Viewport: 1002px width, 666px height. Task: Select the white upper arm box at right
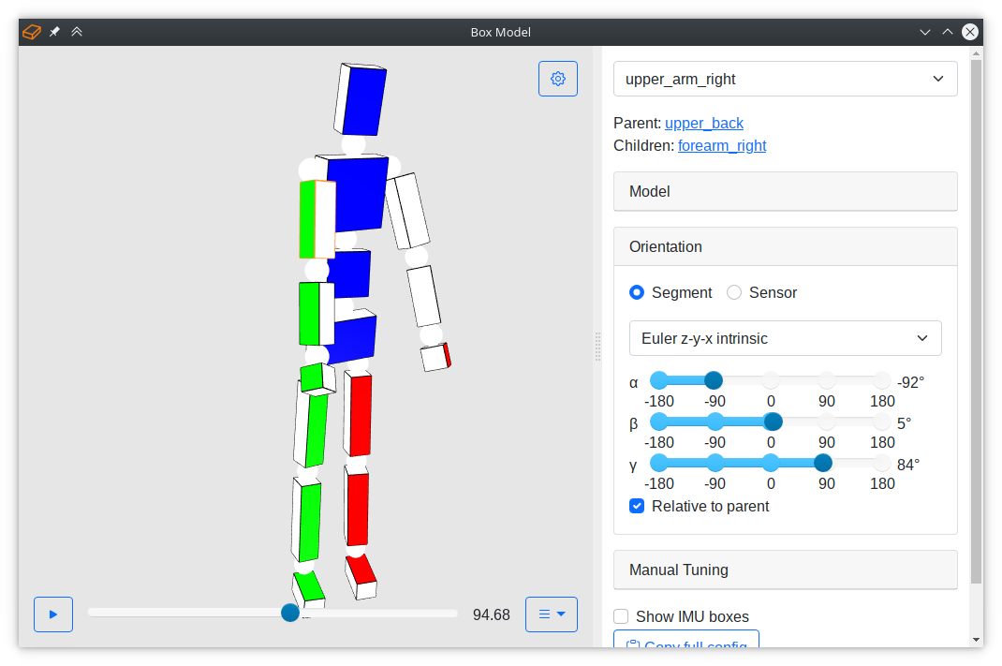[x=407, y=211]
